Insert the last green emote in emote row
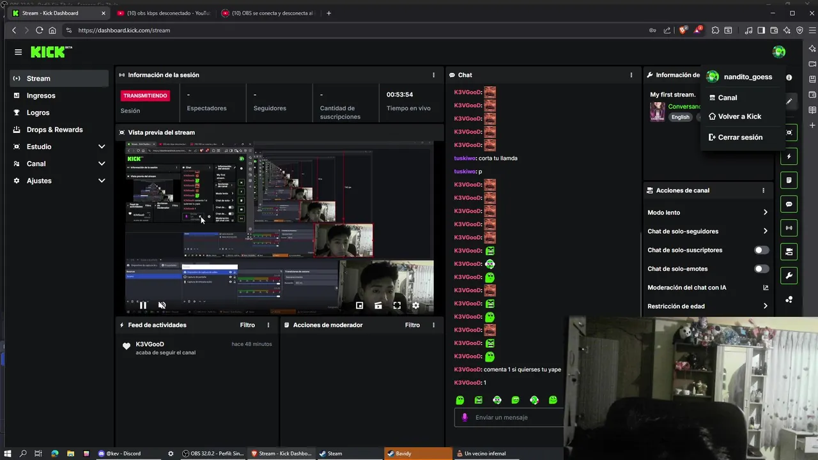This screenshot has height=460, width=818. coord(553,400)
